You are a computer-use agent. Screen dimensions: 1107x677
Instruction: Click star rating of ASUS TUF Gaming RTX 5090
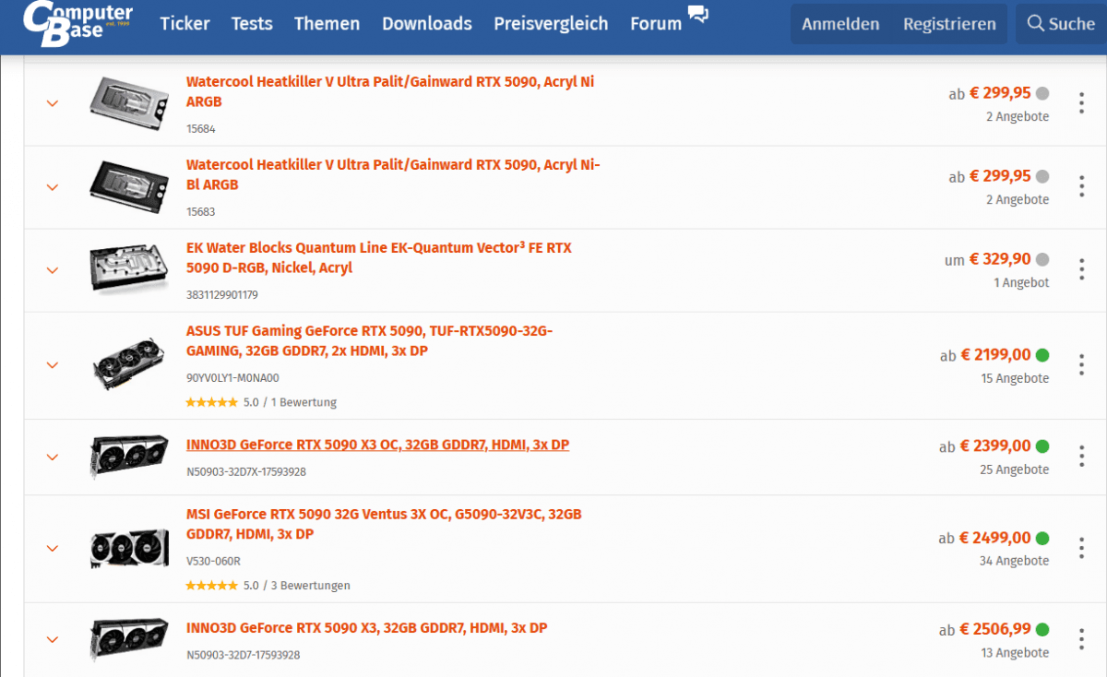211,402
